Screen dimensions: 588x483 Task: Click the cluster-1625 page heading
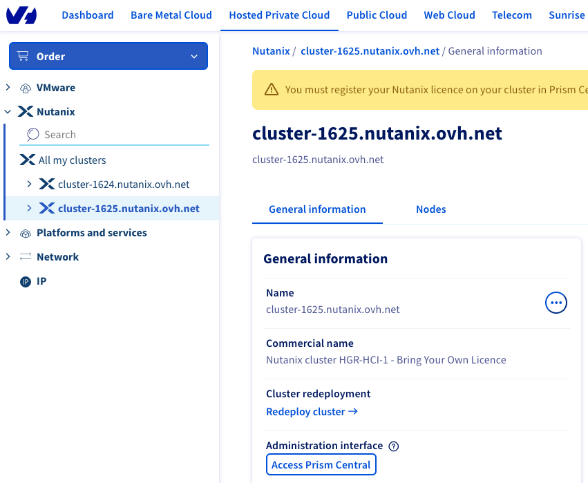click(377, 133)
